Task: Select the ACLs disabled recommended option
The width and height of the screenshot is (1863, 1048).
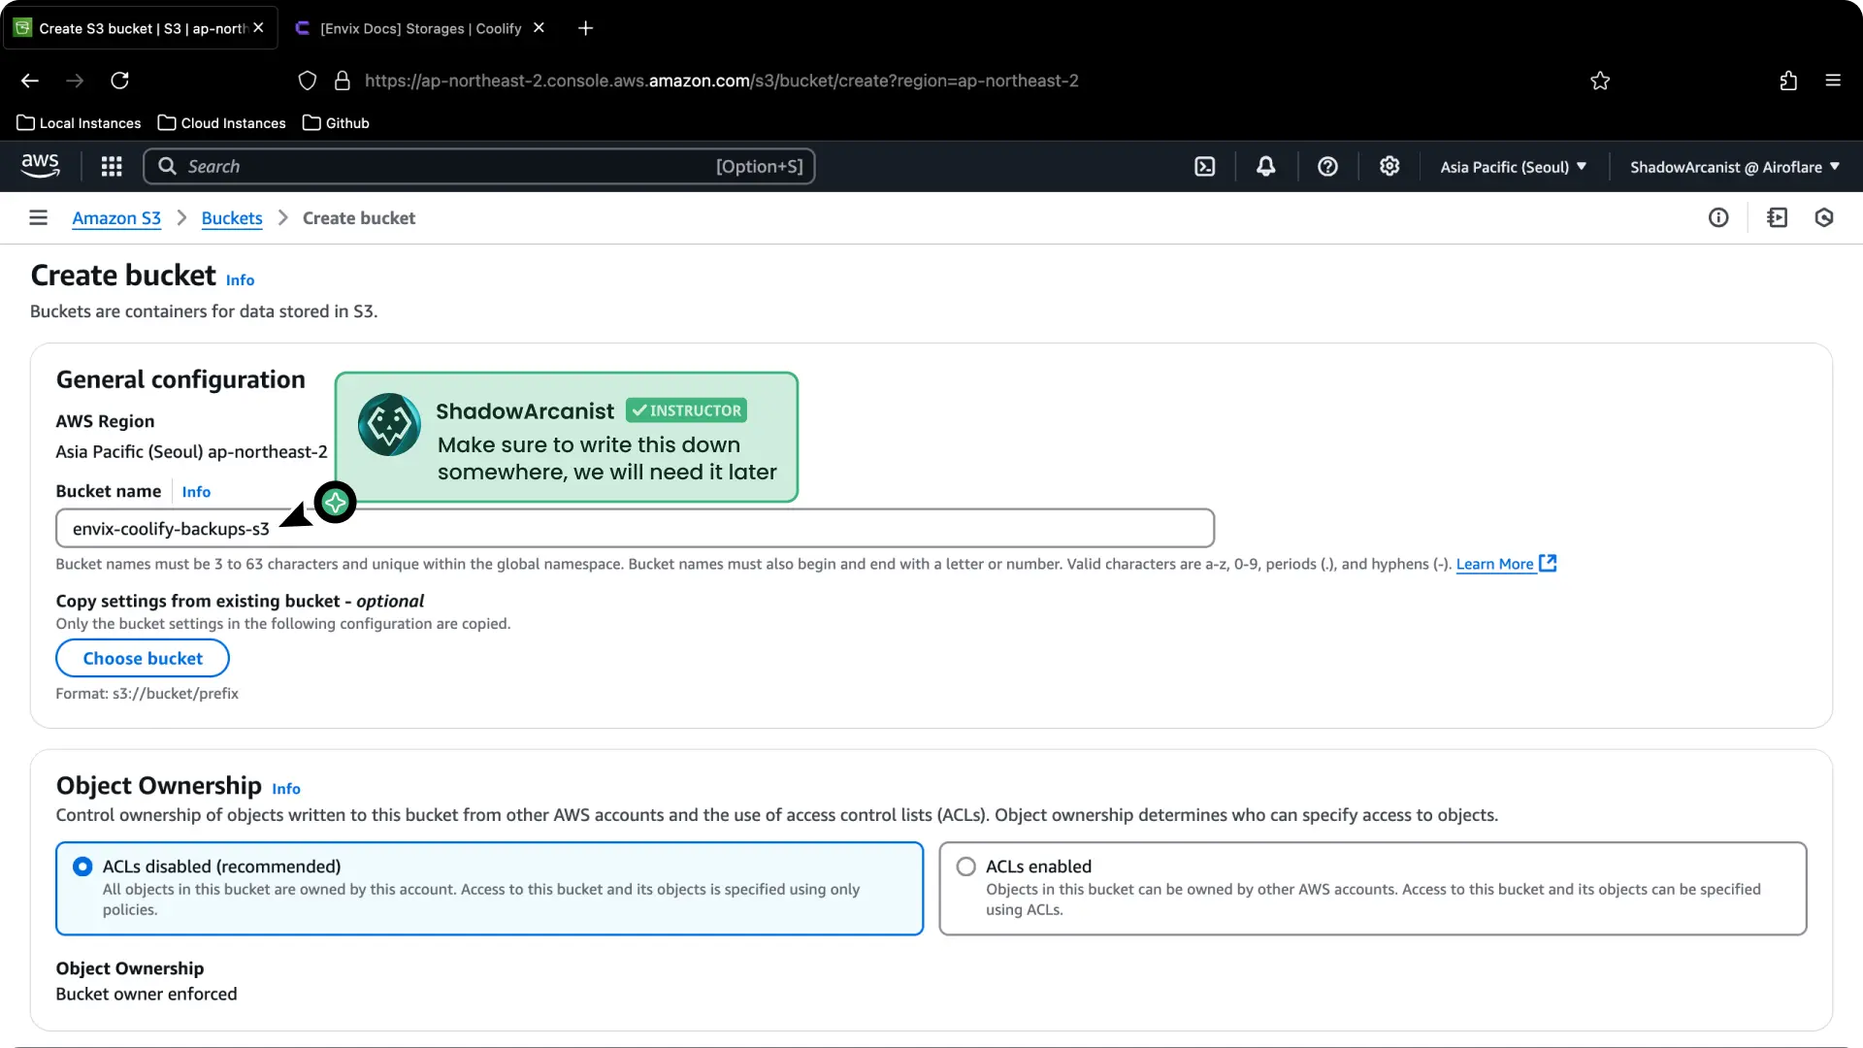Action: tap(82, 867)
